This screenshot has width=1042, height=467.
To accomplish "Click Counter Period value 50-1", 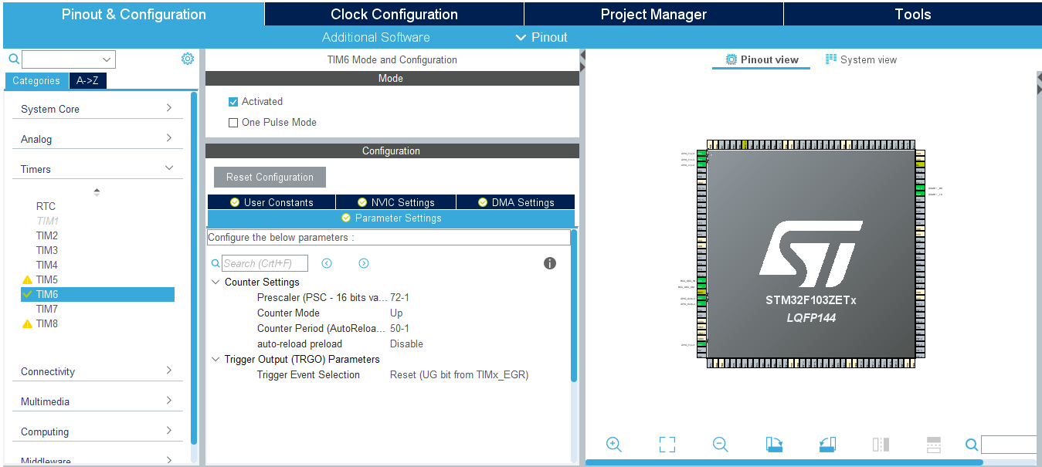I will click(399, 329).
